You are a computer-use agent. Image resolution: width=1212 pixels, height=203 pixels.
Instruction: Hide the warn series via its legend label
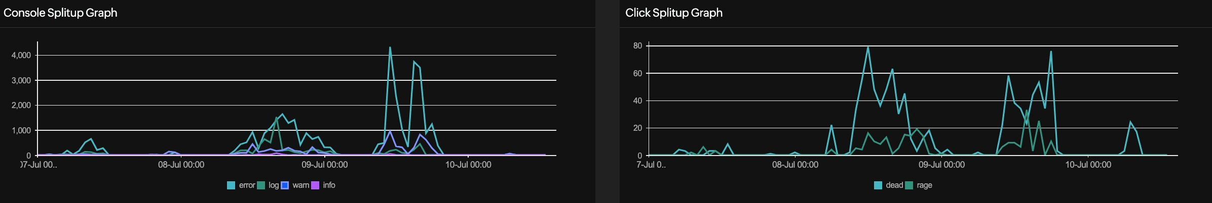[x=300, y=185]
